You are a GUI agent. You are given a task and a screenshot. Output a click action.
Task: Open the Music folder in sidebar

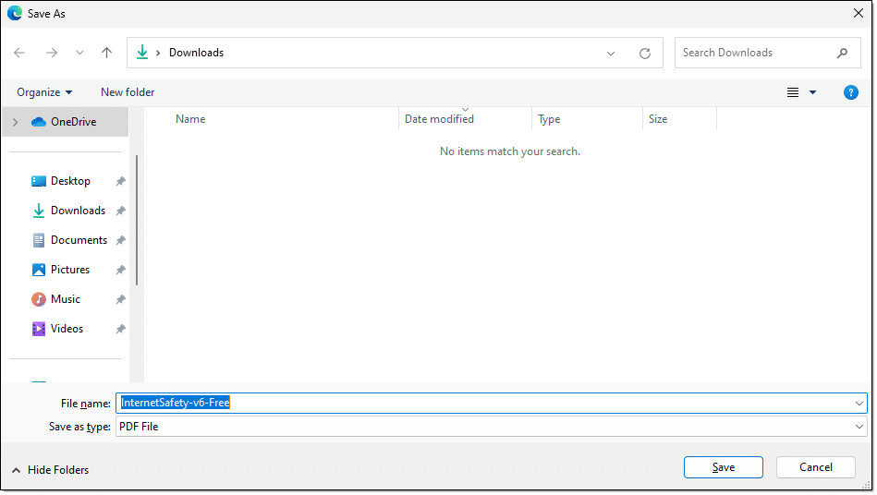coord(65,299)
